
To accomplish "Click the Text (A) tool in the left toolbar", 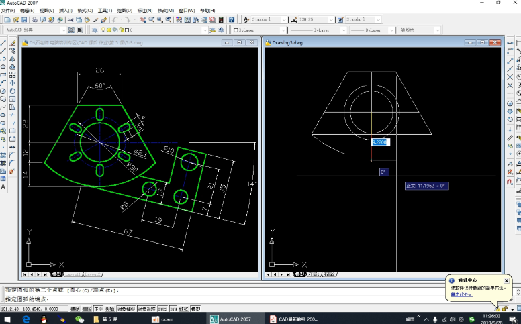I will tap(3, 187).
